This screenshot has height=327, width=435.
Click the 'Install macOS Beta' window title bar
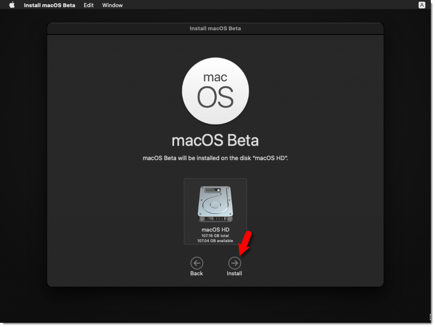point(215,28)
